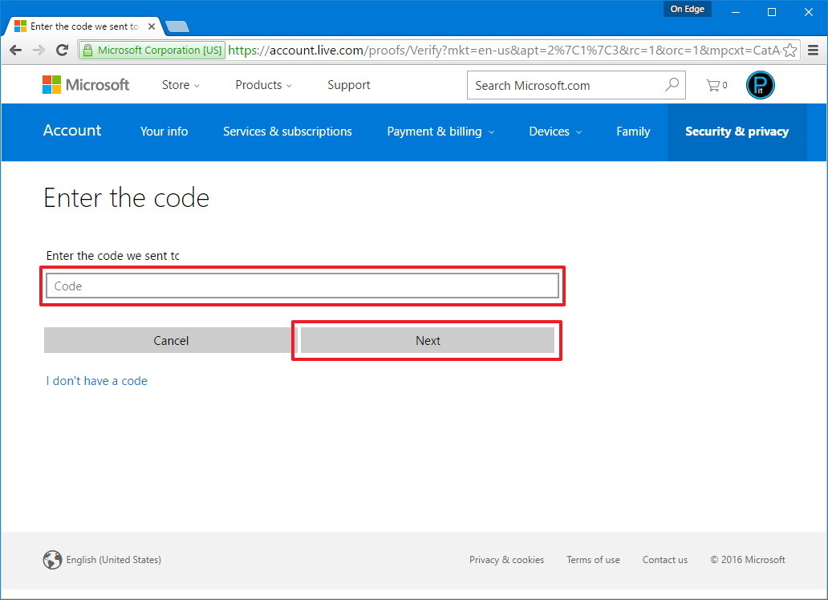Bookmark the page using the star icon

coord(790,50)
